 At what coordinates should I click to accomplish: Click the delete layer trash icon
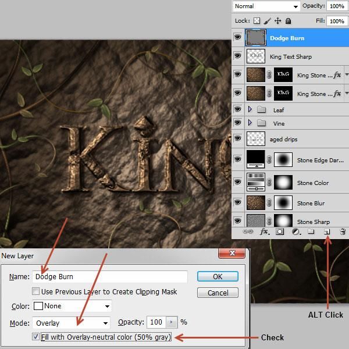click(343, 232)
